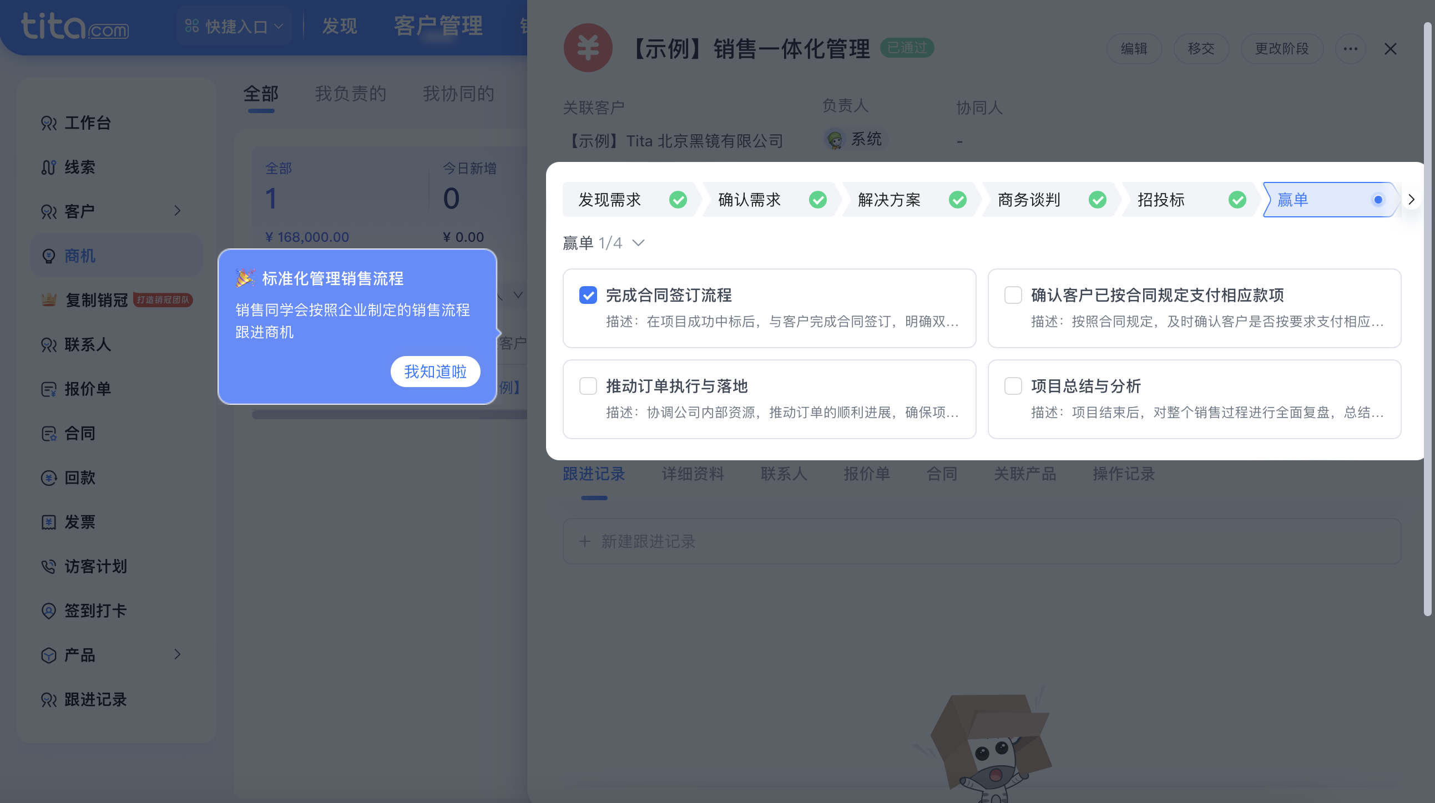Select the 商务谈判 stage in progress bar
The image size is (1435, 803).
click(x=1029, y=200)
